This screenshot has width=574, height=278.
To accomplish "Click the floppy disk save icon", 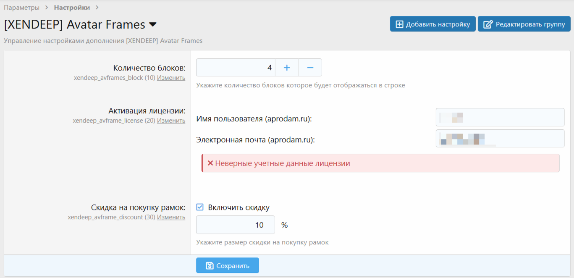I will pos(210,265).
